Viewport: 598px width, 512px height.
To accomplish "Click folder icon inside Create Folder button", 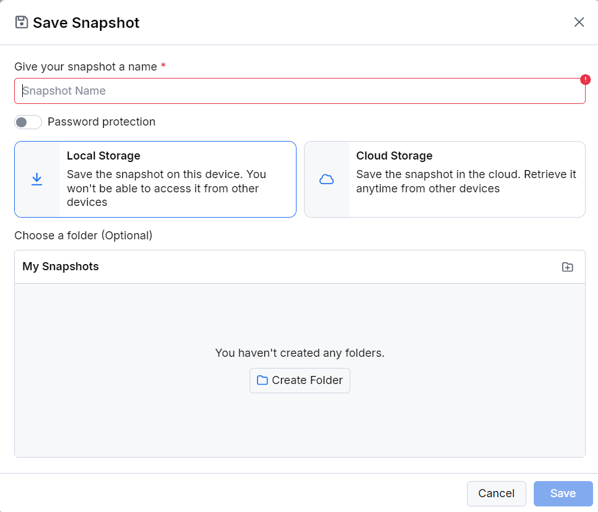I will click(x=262, y=380).
